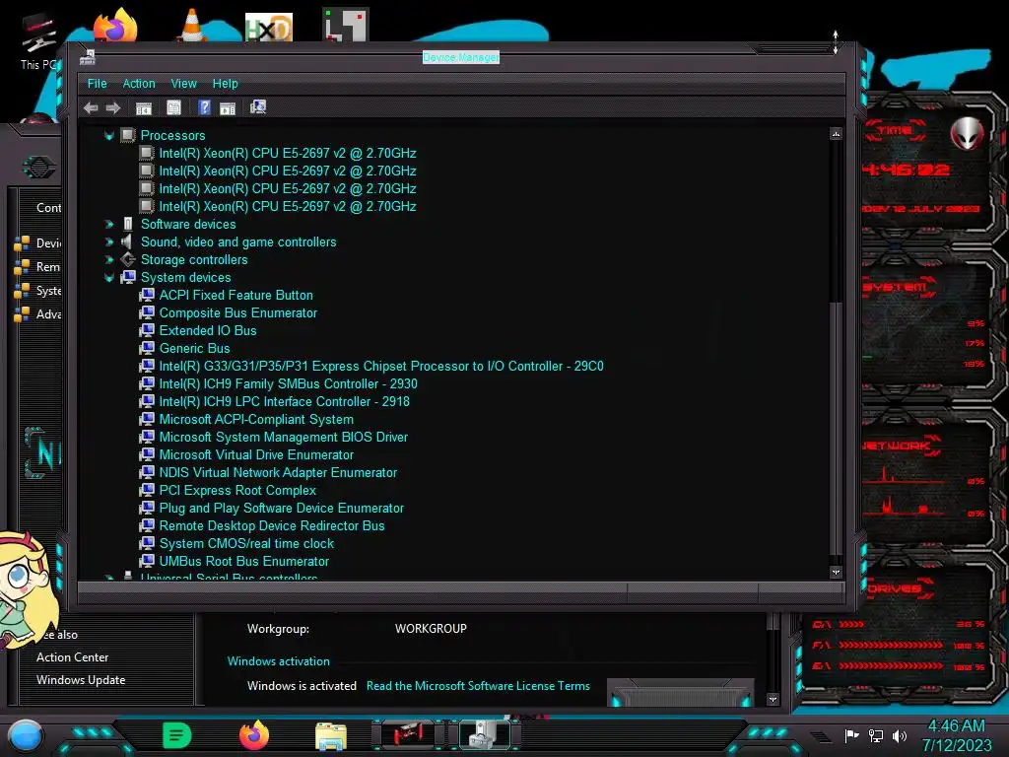Select NDIS Virtual Network Adapter Enumerator
This screenshot has width=1009, height=757.
[278, 472]
